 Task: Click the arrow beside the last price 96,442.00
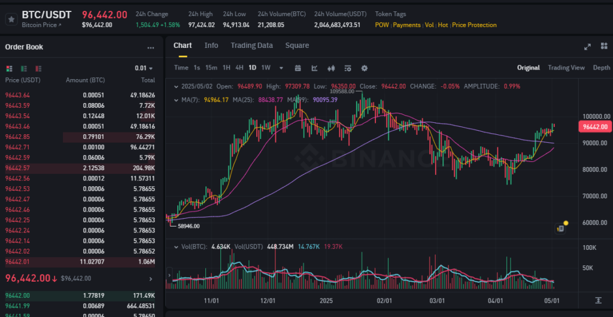coord(151,279)
